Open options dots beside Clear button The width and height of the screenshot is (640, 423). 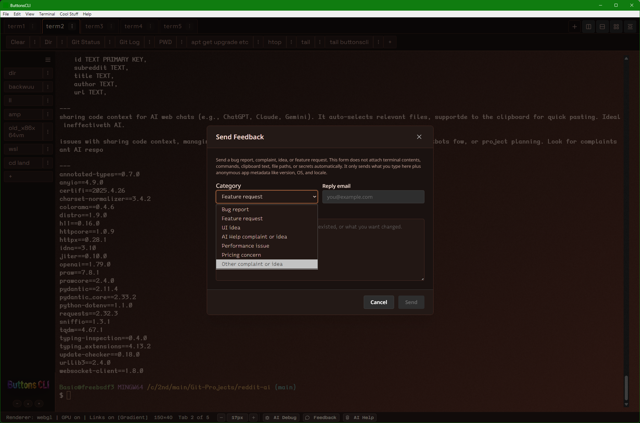(x=35, y=42)
